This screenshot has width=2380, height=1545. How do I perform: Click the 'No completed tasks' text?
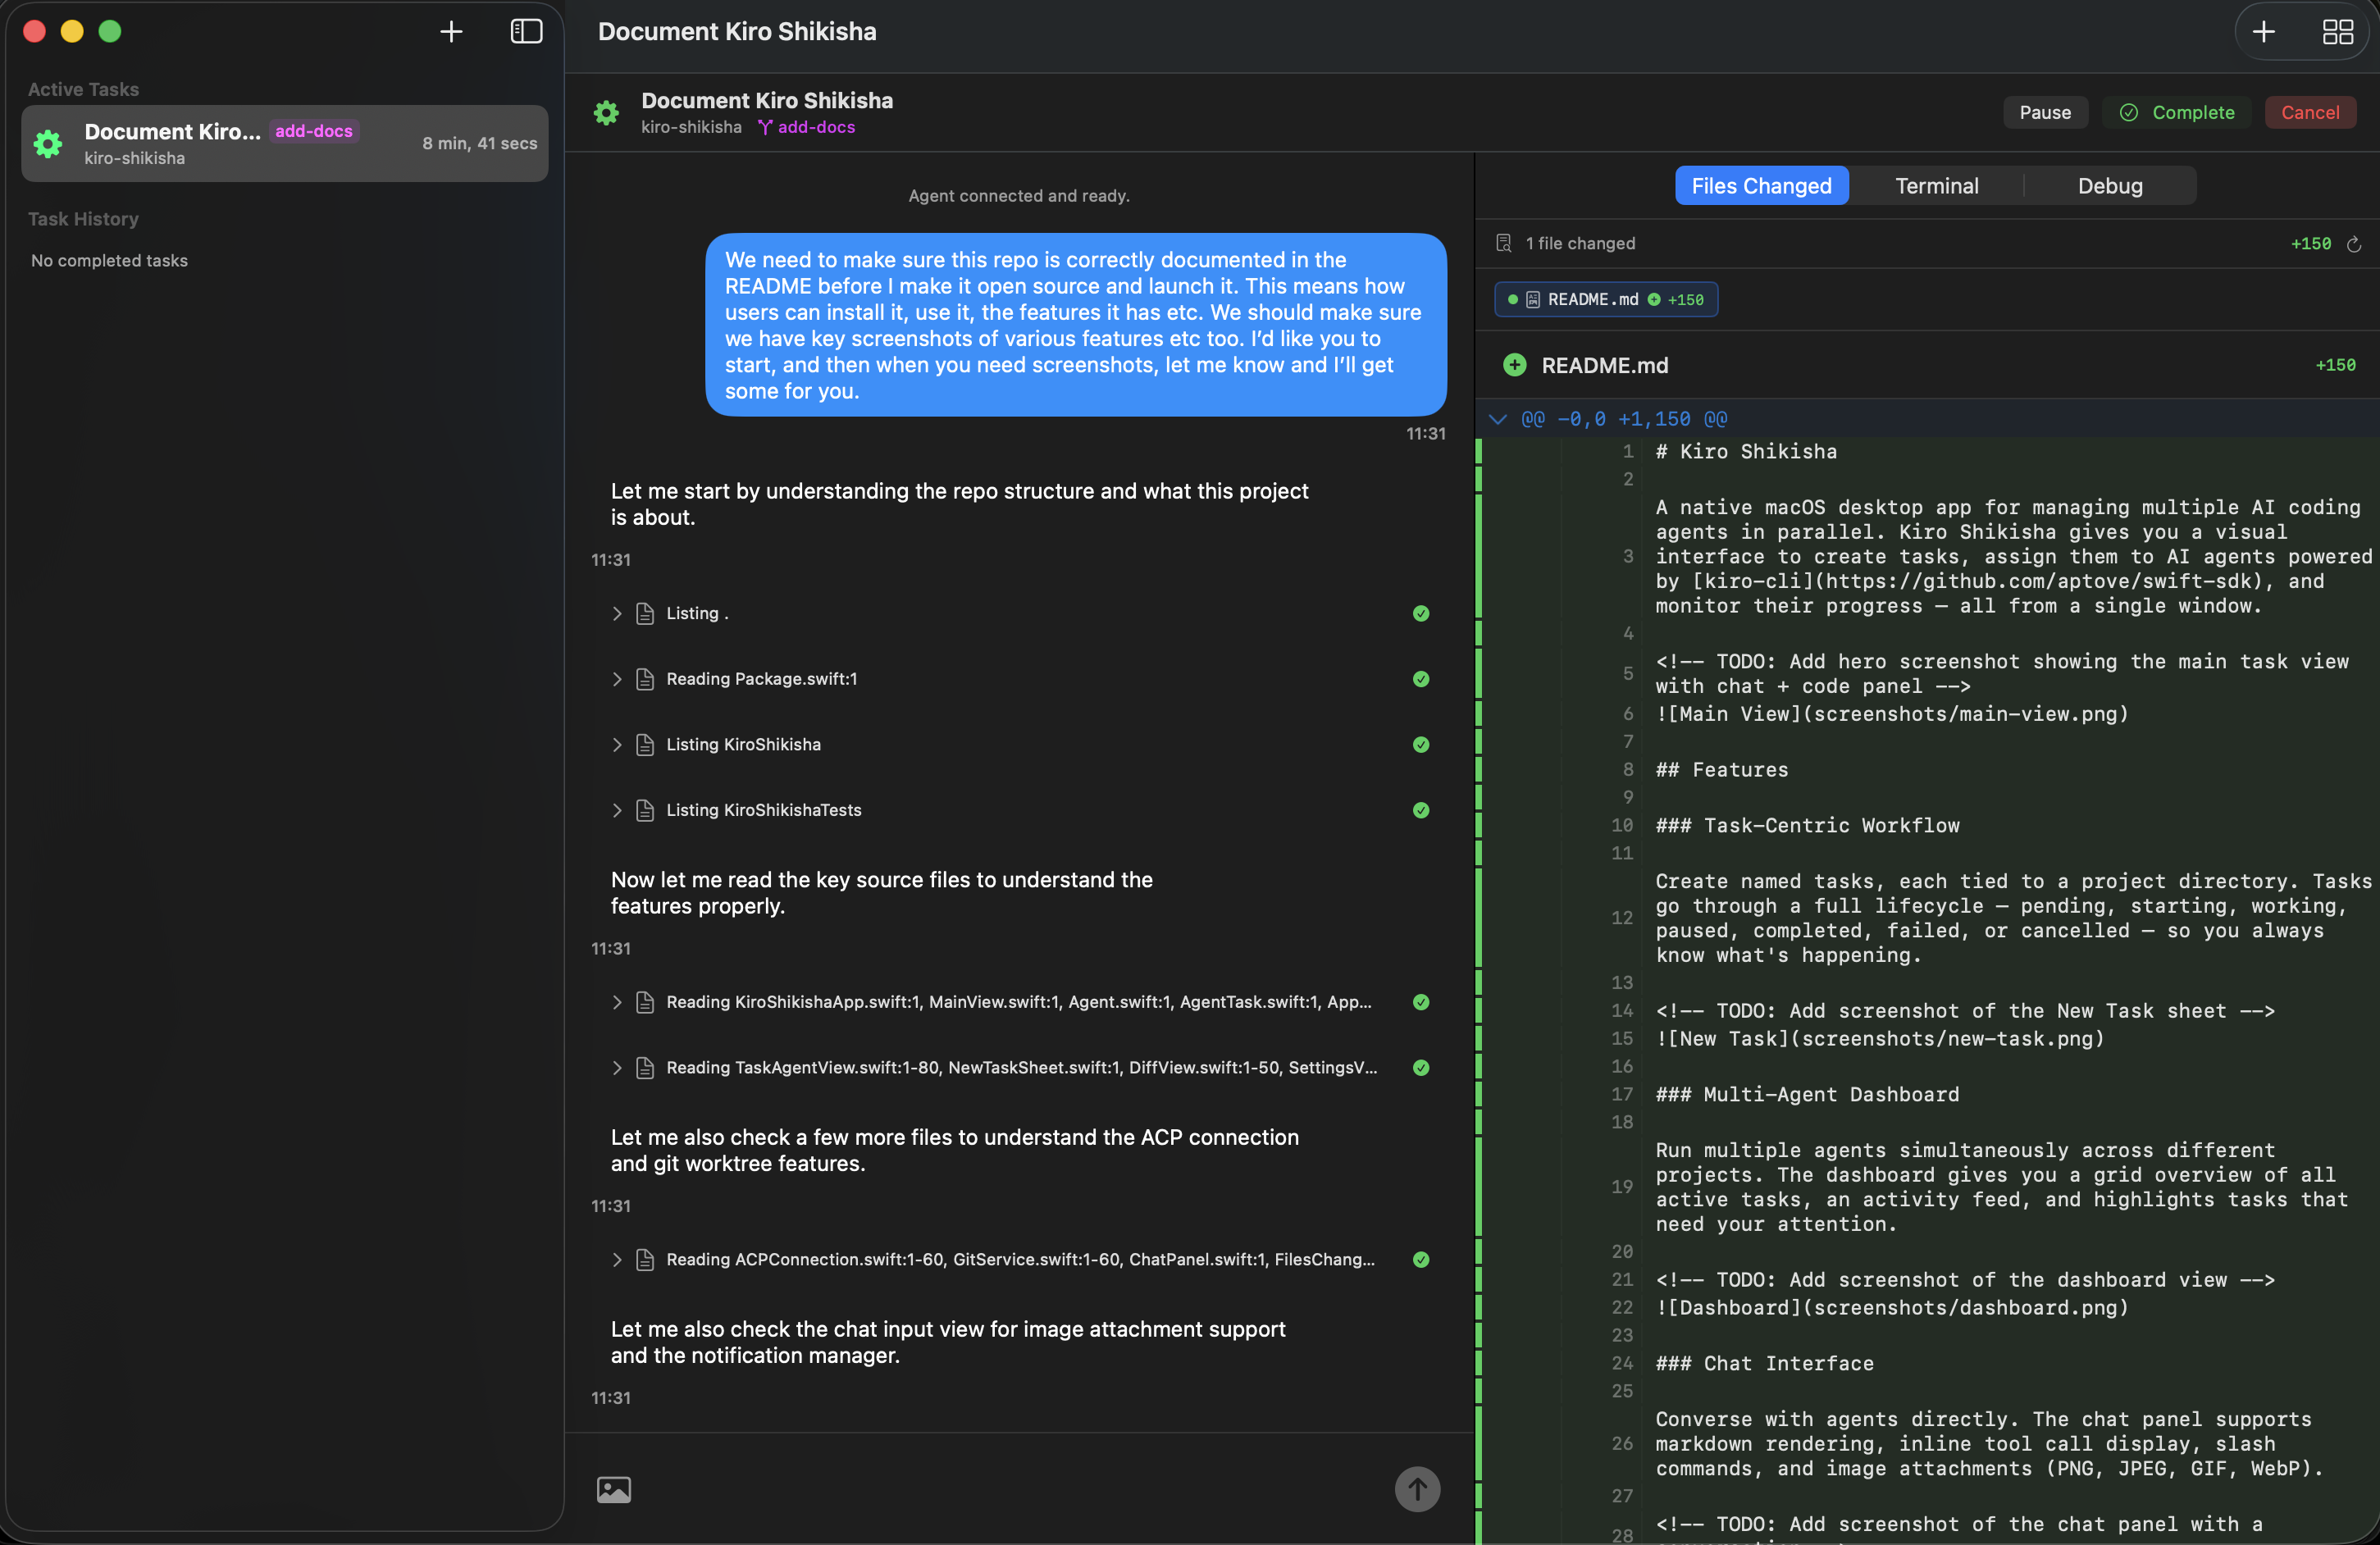pyautogui.click(x=109, y=261)
